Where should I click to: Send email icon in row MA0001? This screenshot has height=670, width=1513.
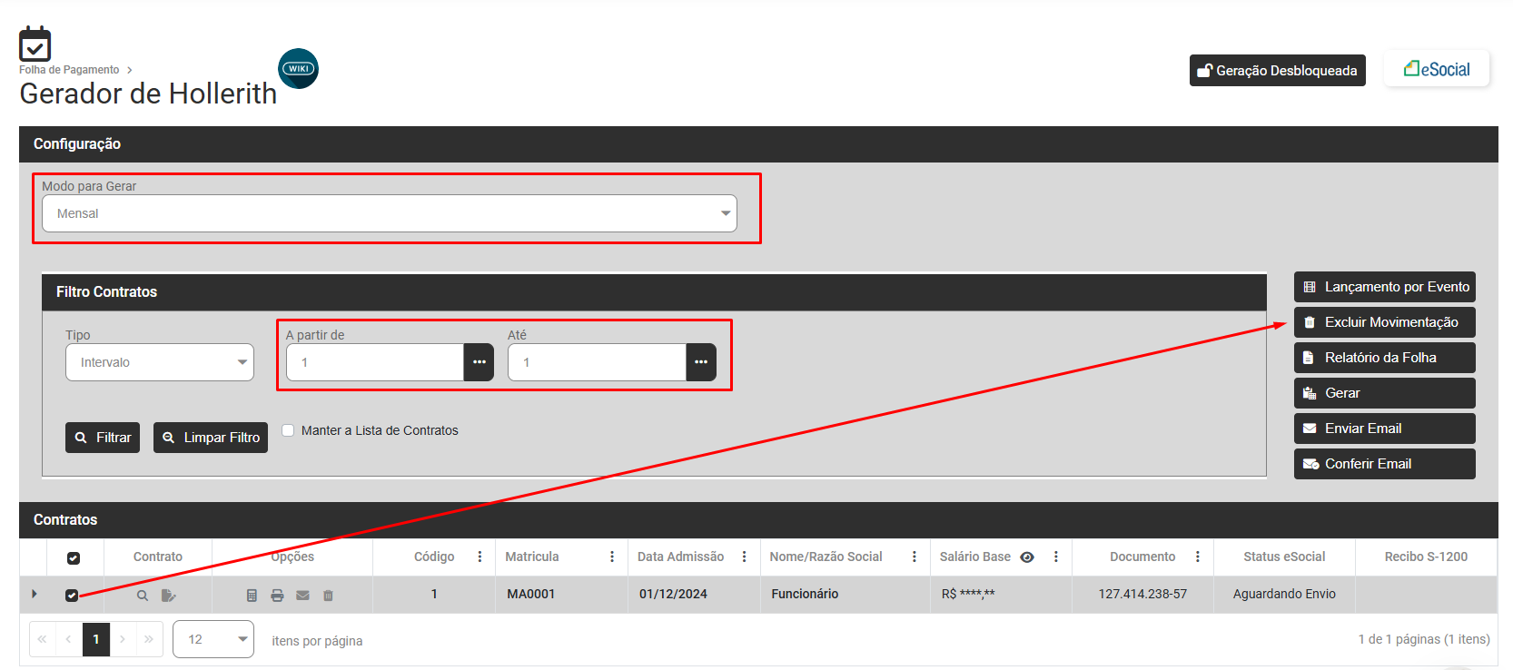tap(302, 596)
